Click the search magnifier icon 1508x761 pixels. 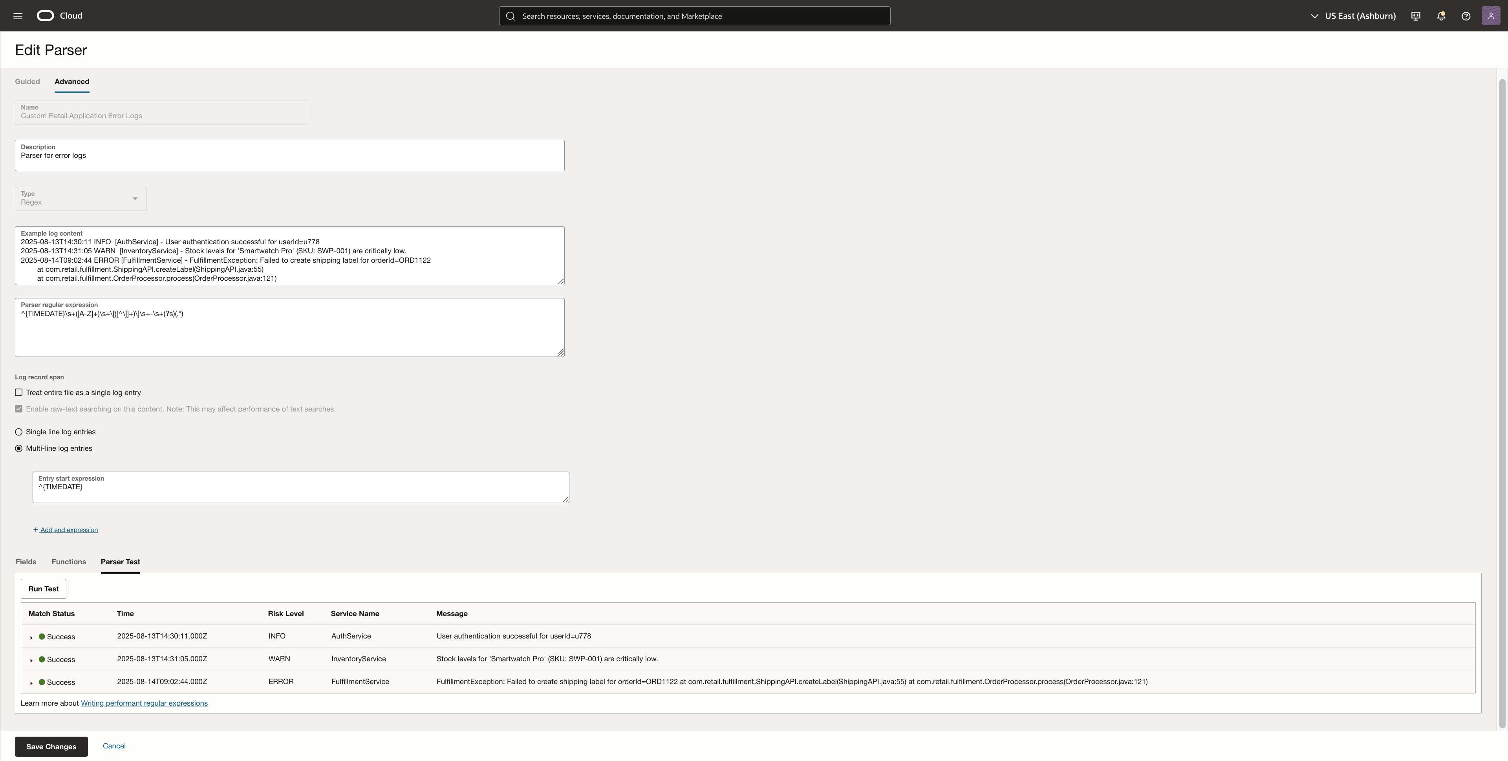click(x=511, y=16)
